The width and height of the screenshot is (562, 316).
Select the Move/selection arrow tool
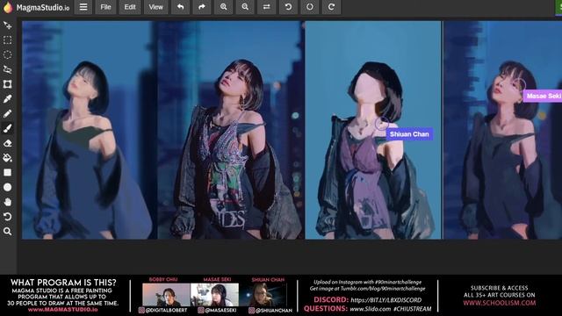[x=7, y=25]
